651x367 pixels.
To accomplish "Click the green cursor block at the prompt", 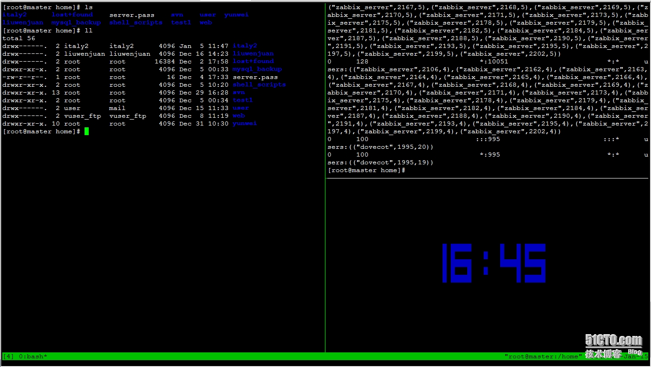I will coord(86,131).
